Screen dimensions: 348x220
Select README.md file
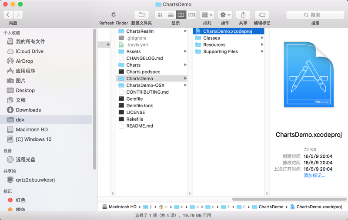tap(152, 126)
